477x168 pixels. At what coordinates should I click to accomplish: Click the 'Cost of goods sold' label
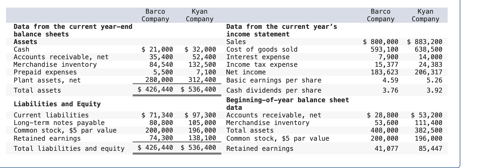[x=262, y=49]
